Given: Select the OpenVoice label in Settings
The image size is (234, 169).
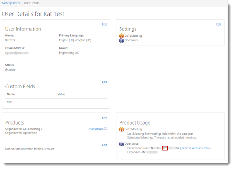Looking at the screenshot, I should [131, 40].
